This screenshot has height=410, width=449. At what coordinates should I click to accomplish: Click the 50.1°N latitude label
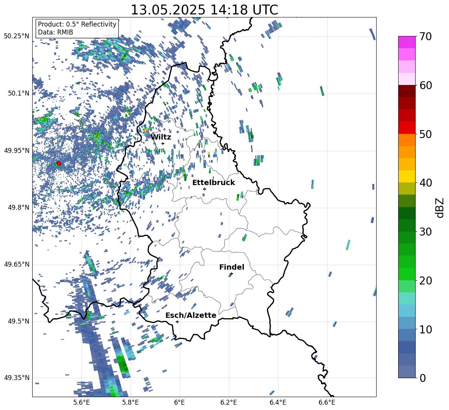19,93
